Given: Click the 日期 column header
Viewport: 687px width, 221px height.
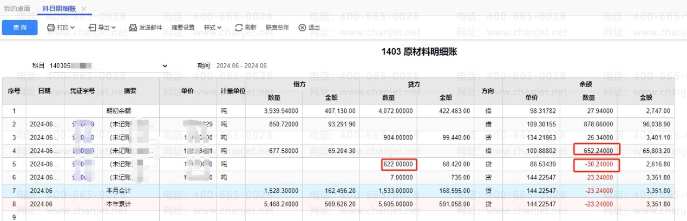Looking at the screenshot, I should pyautogui.click(x=44, y=91).
